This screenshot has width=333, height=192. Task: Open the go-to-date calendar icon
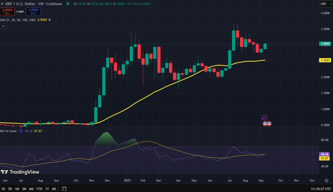click(64, 189)
